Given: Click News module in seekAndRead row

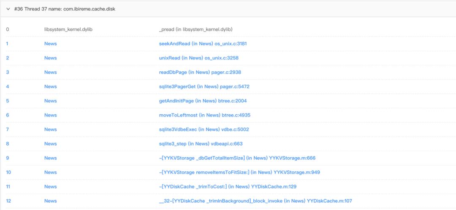Looking at the screenshot, I should 51,43.
